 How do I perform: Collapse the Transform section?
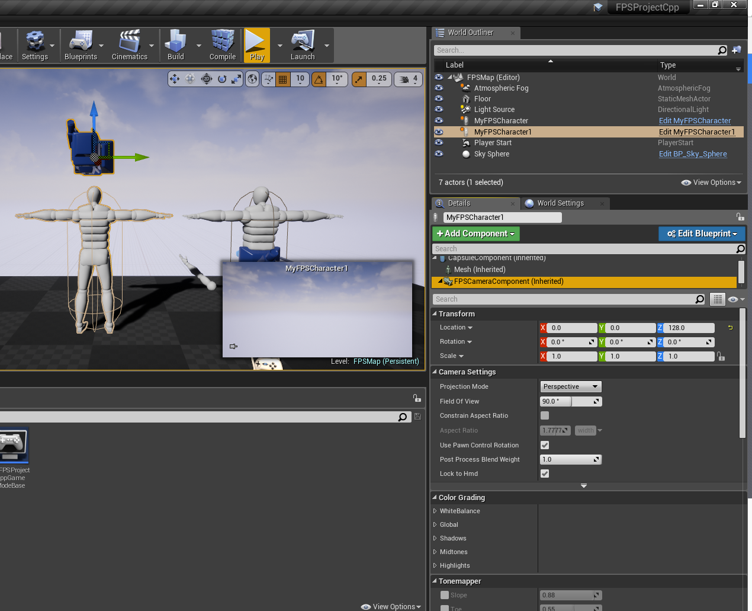tap(435, 314)
